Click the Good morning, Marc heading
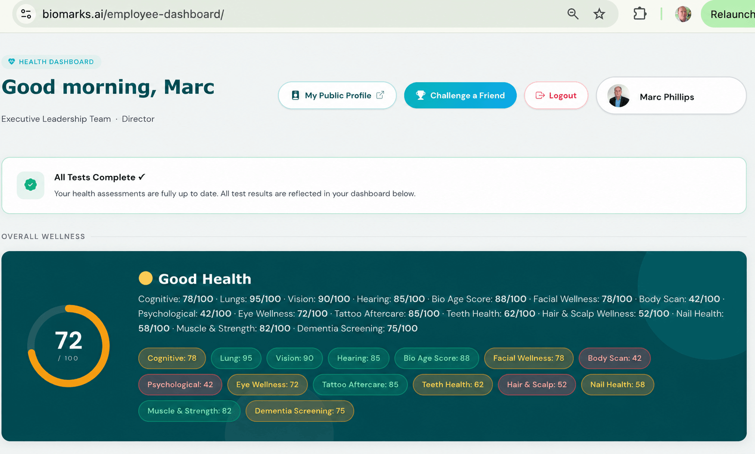This screenshot has height=454, width=755. [108, 87]
